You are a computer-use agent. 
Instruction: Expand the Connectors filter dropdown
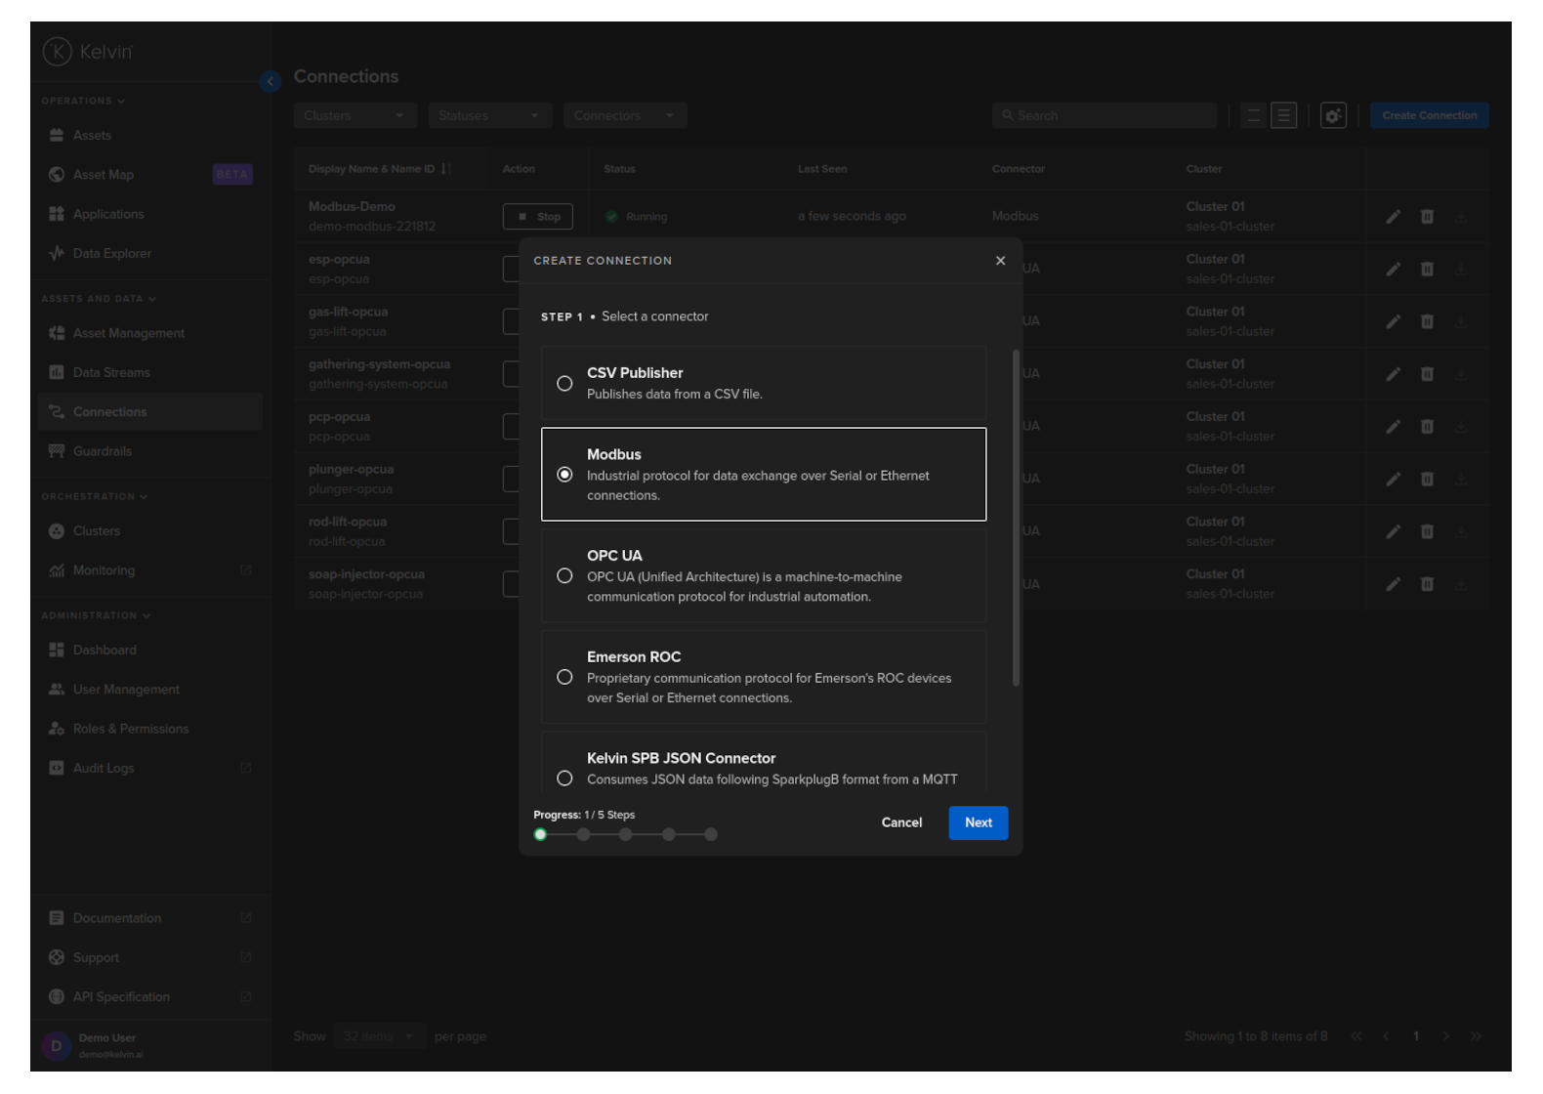click(624, 115)
